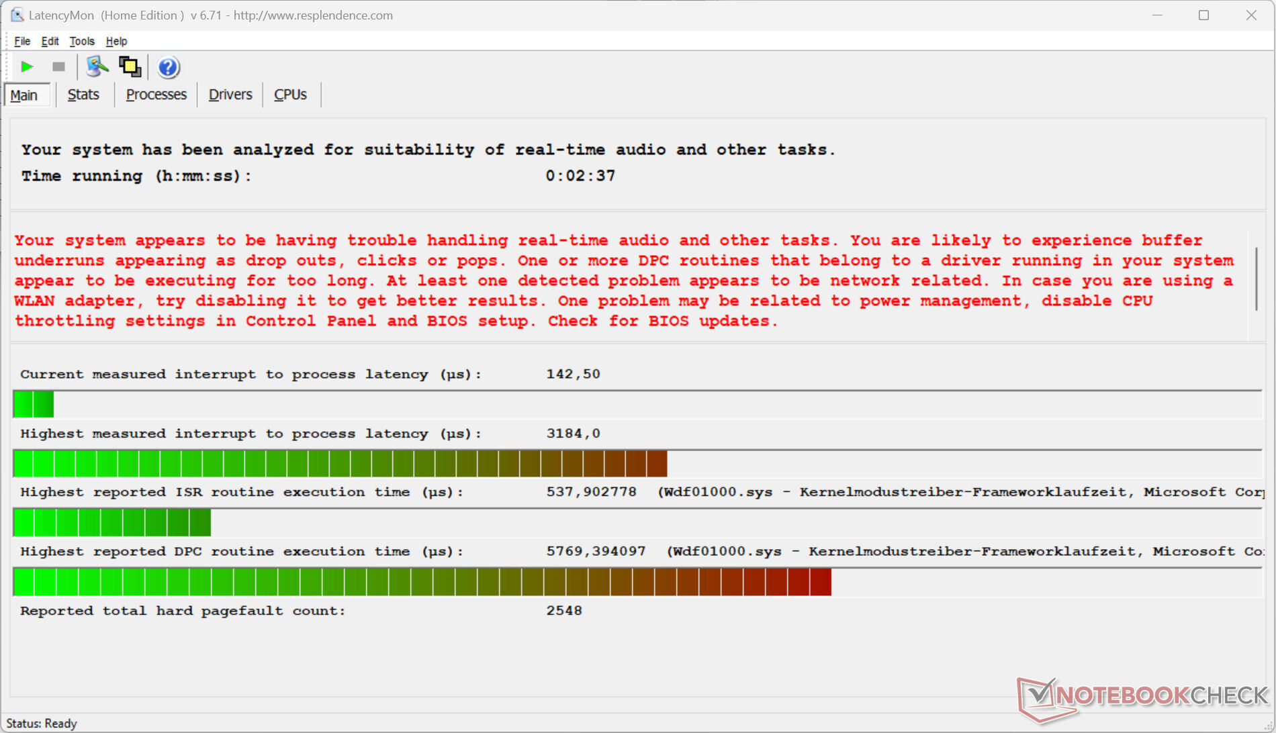Click 'Highest measured interrupt to process latency' label

coord(251,434)
